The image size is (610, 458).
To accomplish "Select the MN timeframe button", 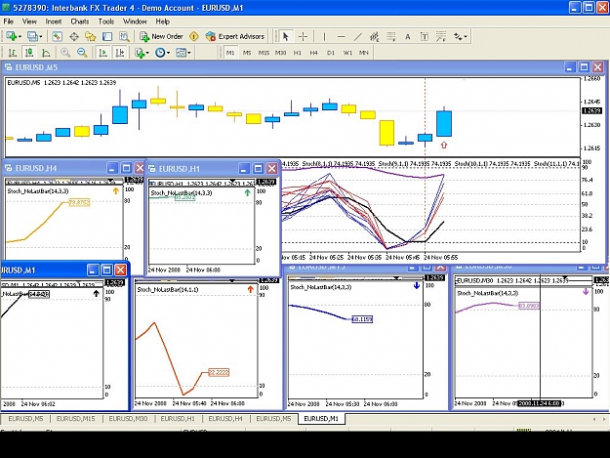I will [364, 53].
